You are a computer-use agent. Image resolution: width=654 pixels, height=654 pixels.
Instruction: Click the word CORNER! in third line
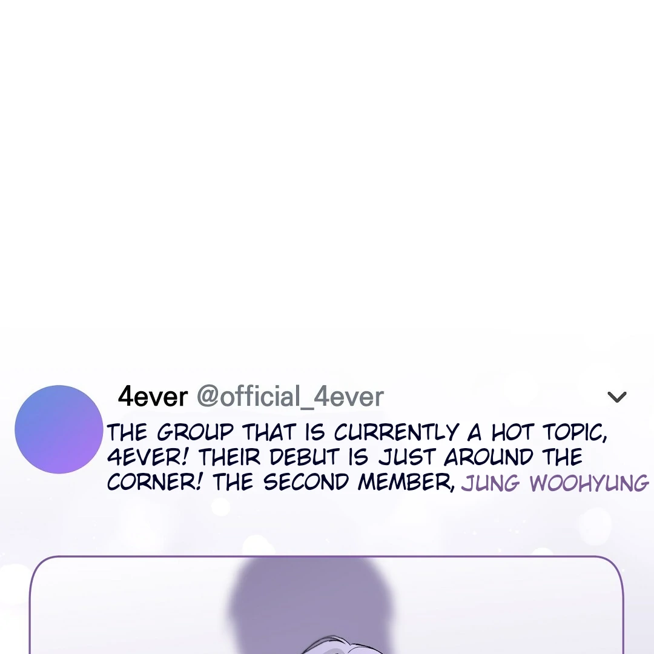tap(155, 483)
